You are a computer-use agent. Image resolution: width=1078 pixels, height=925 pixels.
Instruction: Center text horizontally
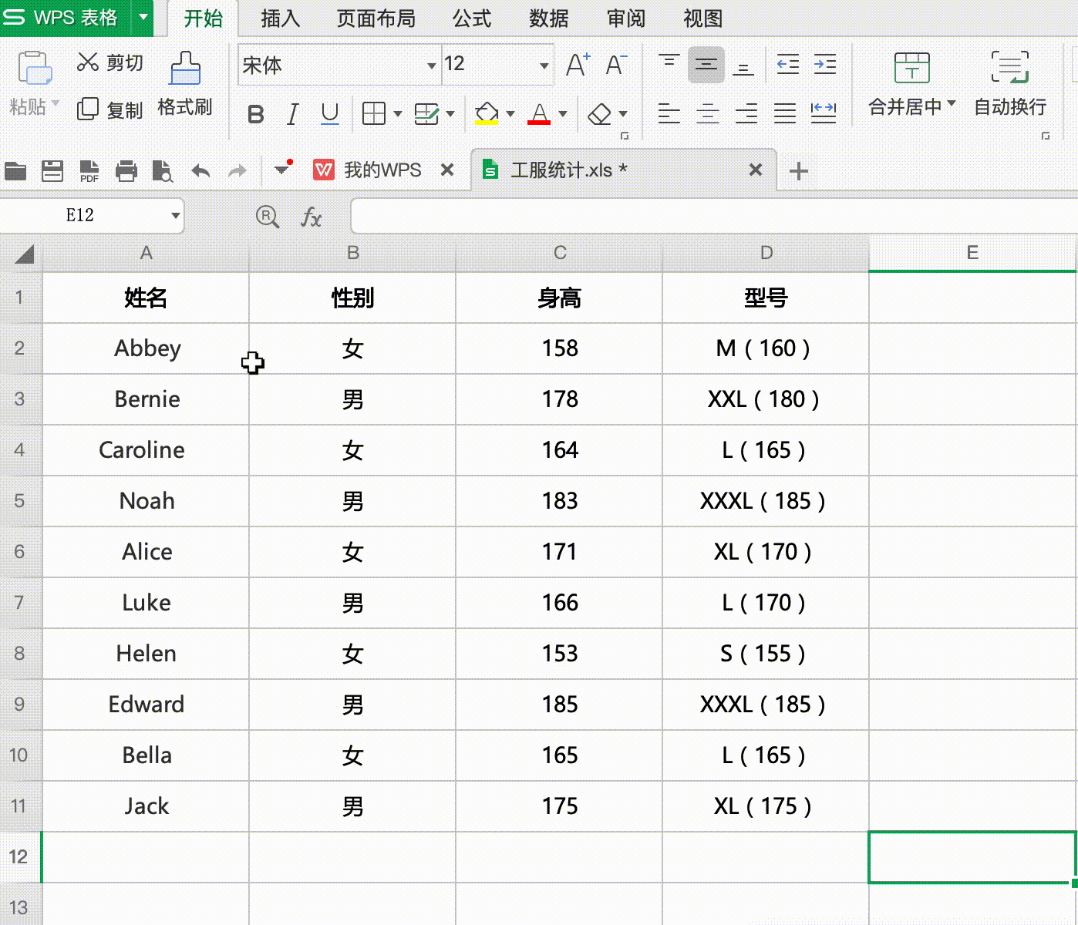(x=707, y=113)
